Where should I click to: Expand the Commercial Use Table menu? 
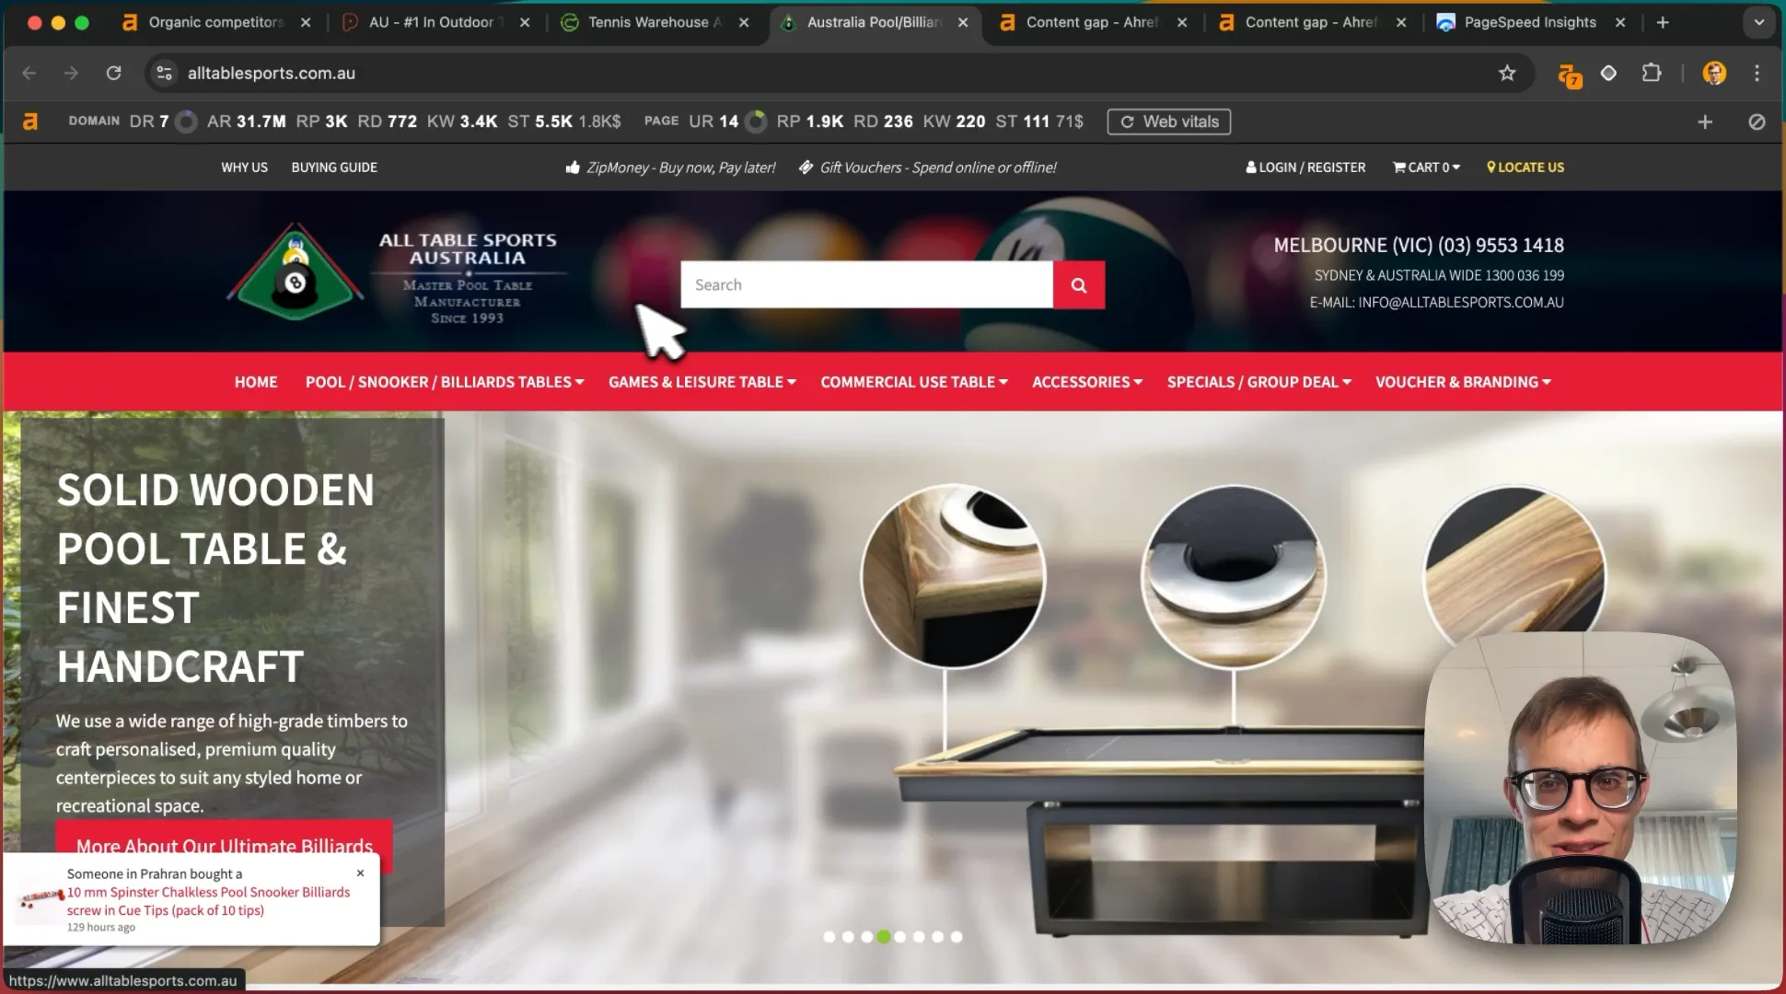(x=913, y=382)
